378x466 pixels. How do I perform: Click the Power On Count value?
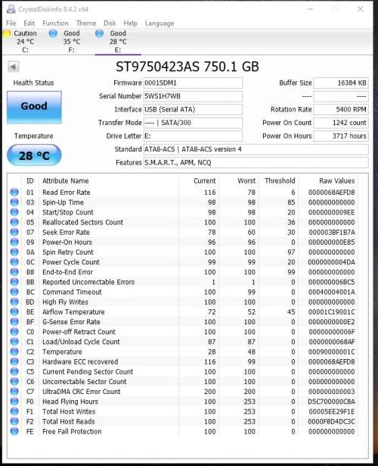tap(341, 123)
